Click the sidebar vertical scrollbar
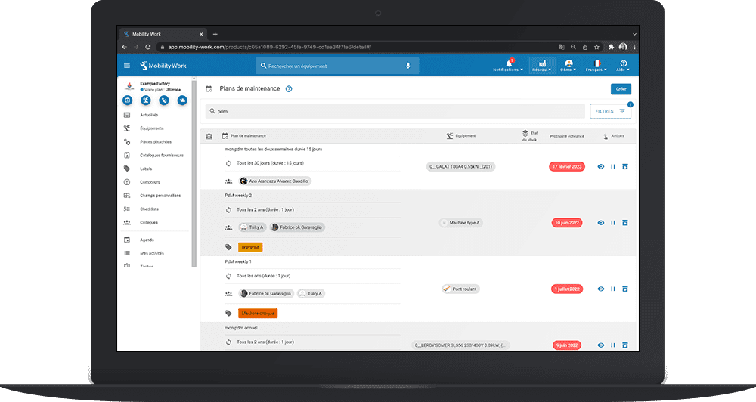756x402 pixels. (194, 174)
